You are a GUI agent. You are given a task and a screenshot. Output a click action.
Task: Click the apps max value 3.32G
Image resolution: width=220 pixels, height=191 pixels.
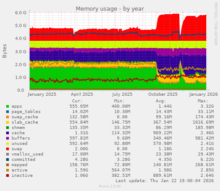[207, 106]
